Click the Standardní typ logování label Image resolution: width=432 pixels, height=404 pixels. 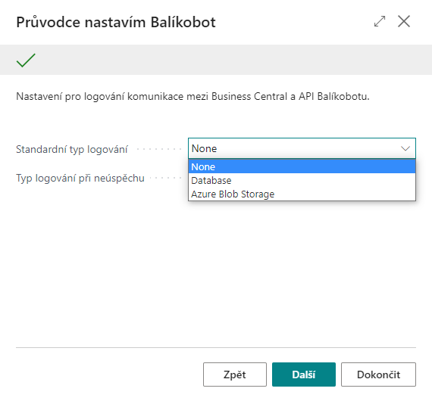[x=72, y=149]
